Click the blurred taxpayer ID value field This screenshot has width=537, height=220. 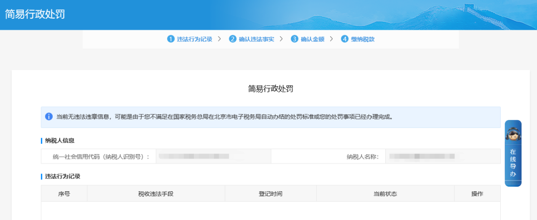tap(213, 156)
